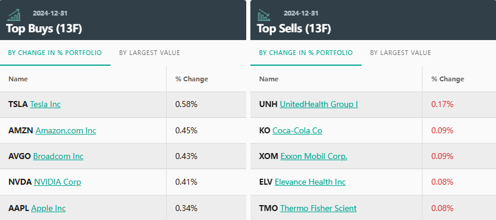Open the Amazon.com Inc link
496x220 pixels.
(66, 130)
